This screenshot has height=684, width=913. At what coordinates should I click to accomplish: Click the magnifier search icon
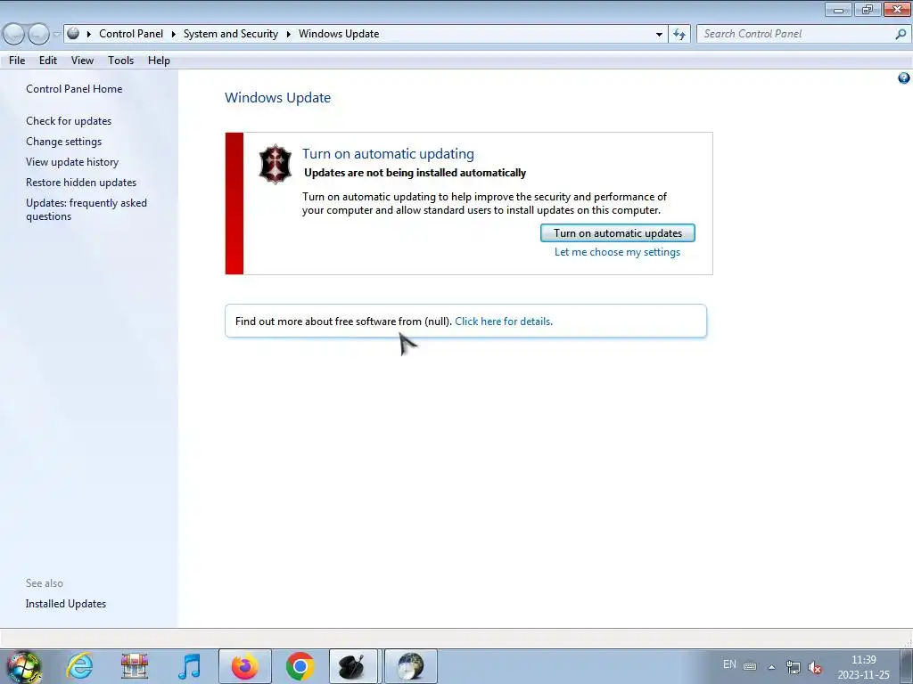pos(901,35)
